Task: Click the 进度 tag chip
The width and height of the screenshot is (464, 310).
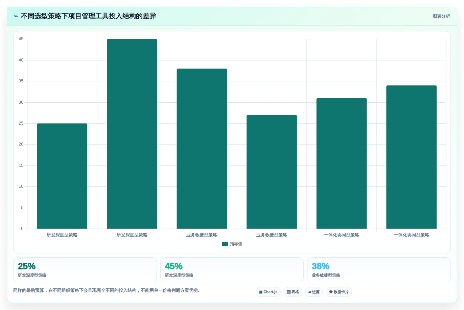Action: pyautogui.click(x=314, y=292)
